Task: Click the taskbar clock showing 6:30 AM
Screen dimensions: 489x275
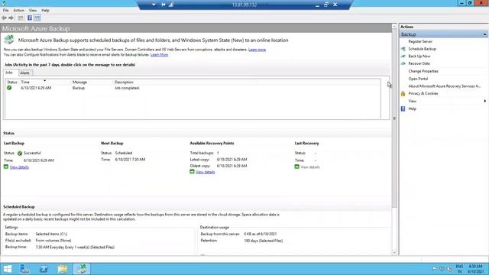Action: (475, 269)
